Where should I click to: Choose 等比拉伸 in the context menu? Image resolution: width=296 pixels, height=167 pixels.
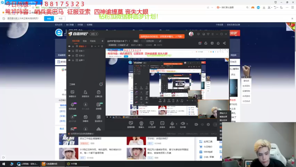point(223,120)
